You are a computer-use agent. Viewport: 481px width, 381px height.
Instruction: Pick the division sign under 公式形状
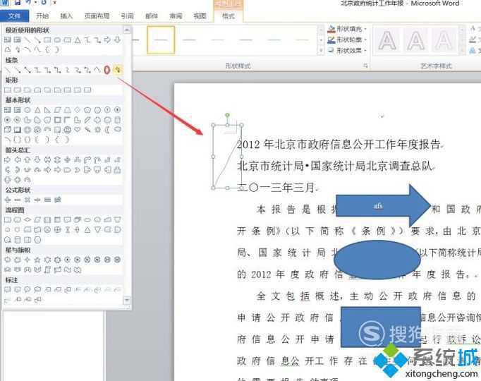tap(37, 200)
